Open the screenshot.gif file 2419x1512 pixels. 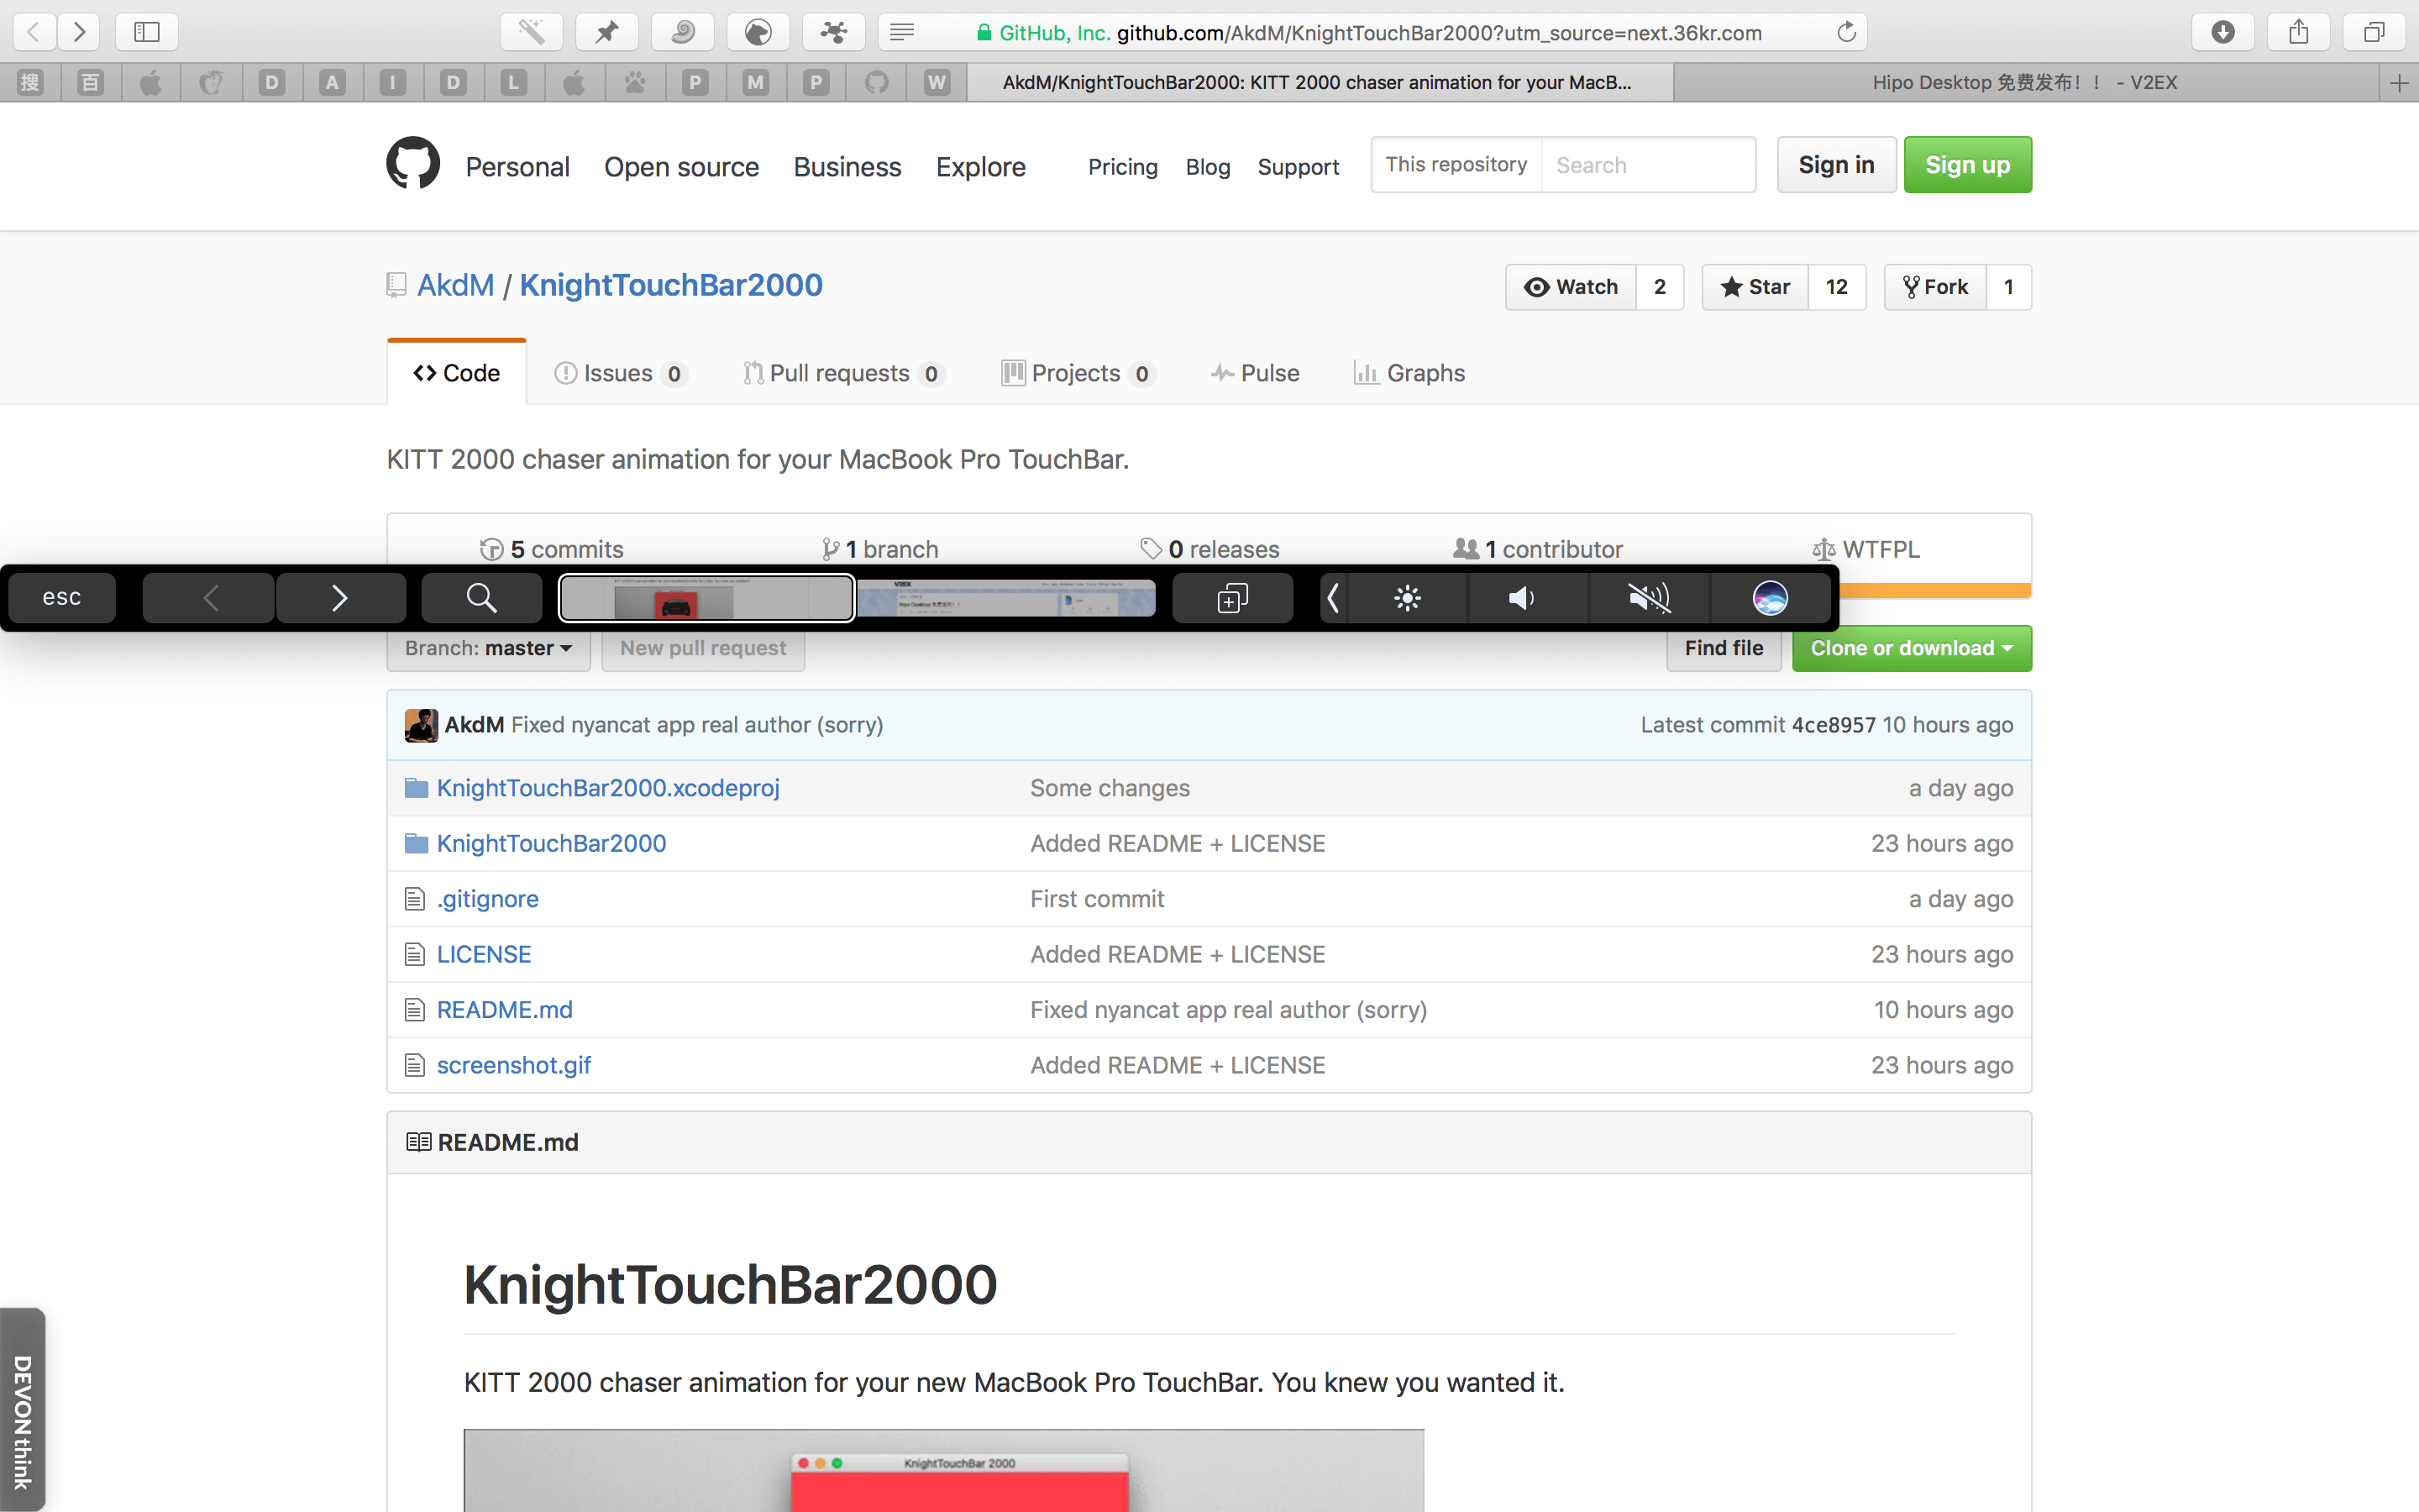point(514,1065)
